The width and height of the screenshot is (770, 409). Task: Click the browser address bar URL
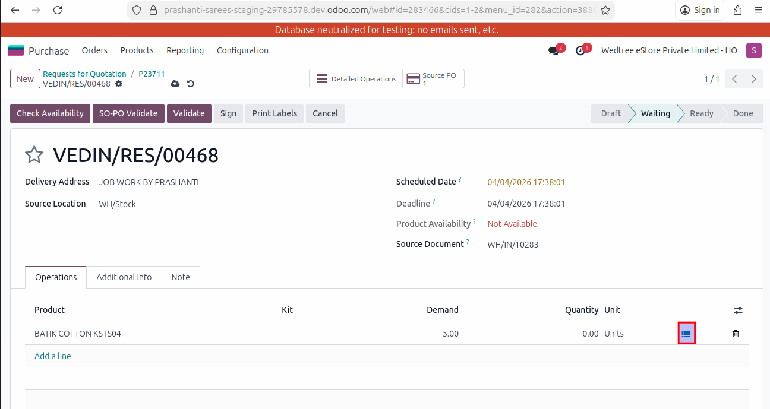[x=378, y=10]
